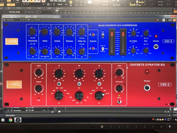The height and width of the screenshot is (133, 177).
Task: Click the MF frequency selector knob
Action: [x=79, y=96]
